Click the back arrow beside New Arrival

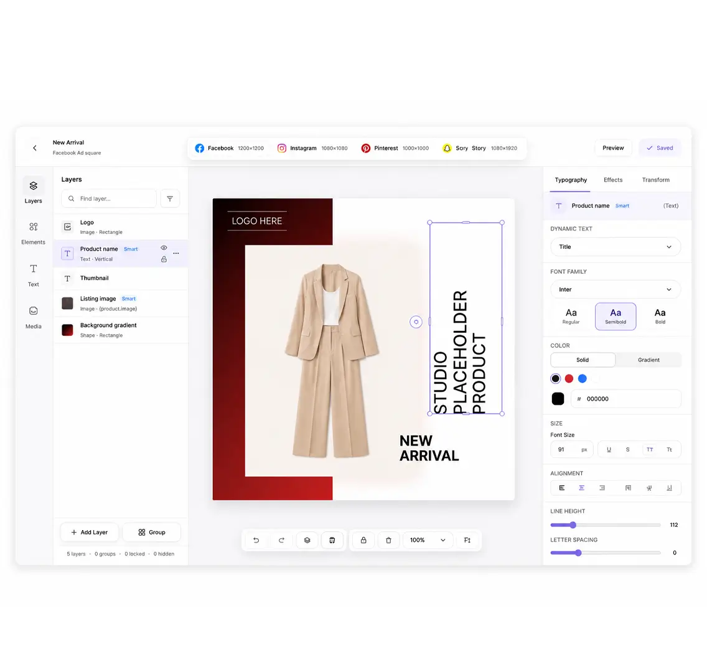click(x=35, y=148)
